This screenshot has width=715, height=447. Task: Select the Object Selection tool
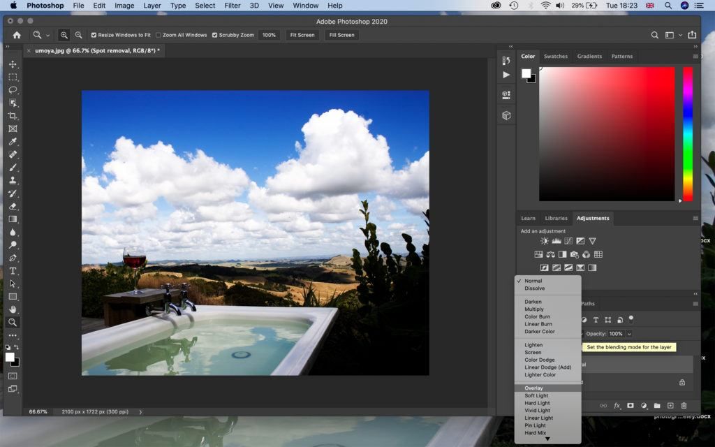13,103
